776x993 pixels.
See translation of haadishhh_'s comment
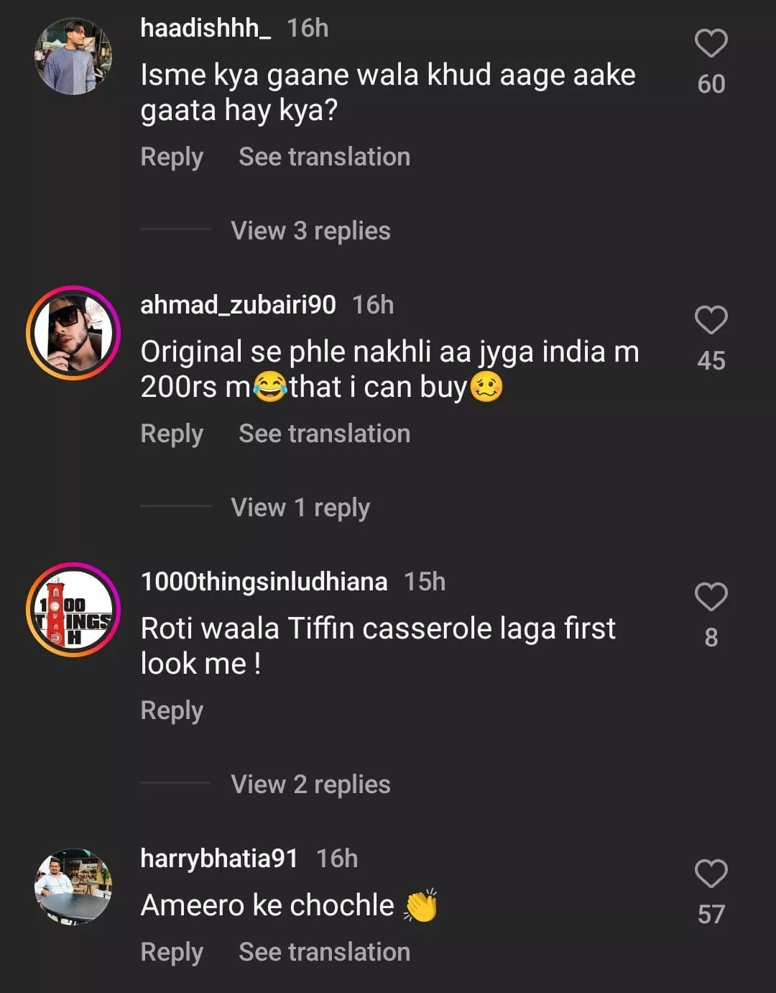point(324,157)
